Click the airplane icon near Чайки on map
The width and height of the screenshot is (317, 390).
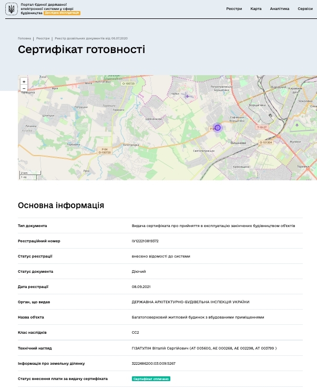(x=187, y=96)
